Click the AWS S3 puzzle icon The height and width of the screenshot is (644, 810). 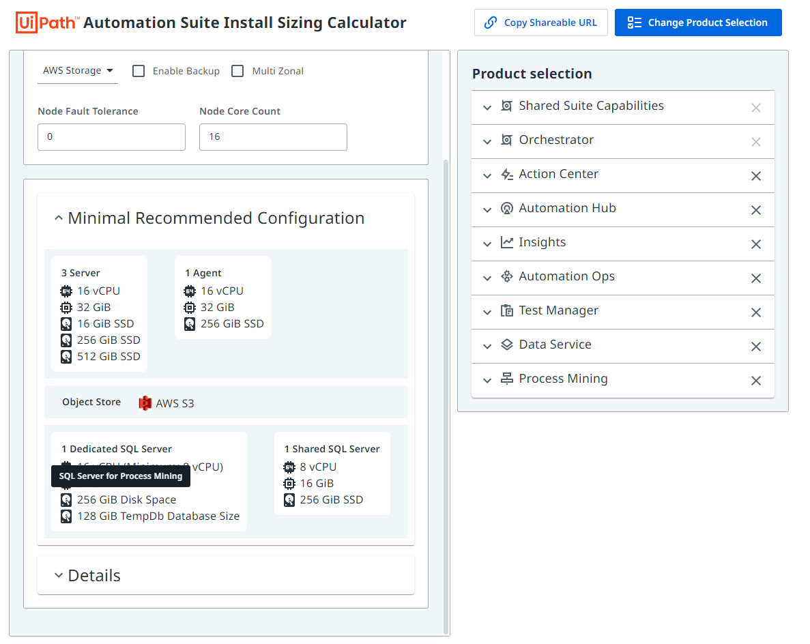[x=145, y=403]
